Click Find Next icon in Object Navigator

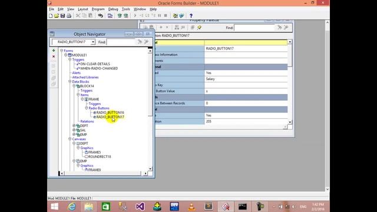coord(140,42)
